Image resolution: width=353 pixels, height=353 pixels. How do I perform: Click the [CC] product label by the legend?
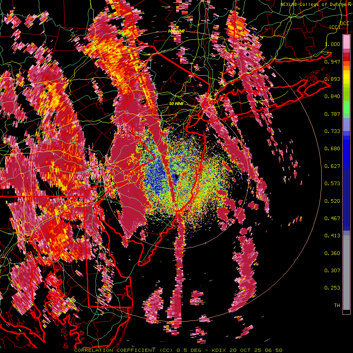pos(335,27)
